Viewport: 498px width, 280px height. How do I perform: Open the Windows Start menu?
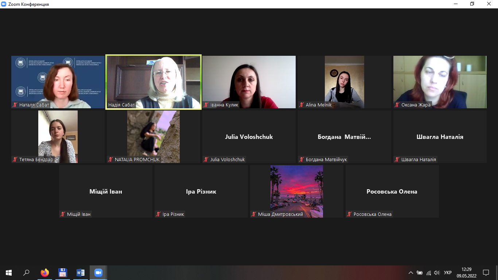pyautogui.click(x=9, y=272)
